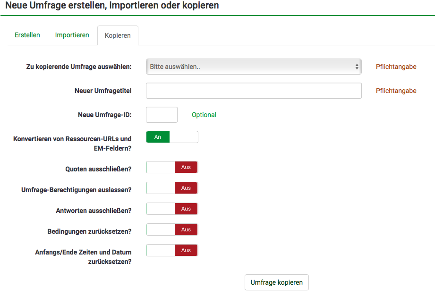
Task: Click 'Pflichtangabe' next to the survey dropdown
Action: pyautogui.click(x=396, y=67)
